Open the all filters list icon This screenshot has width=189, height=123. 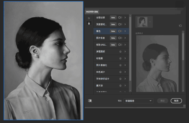point(89,18)
